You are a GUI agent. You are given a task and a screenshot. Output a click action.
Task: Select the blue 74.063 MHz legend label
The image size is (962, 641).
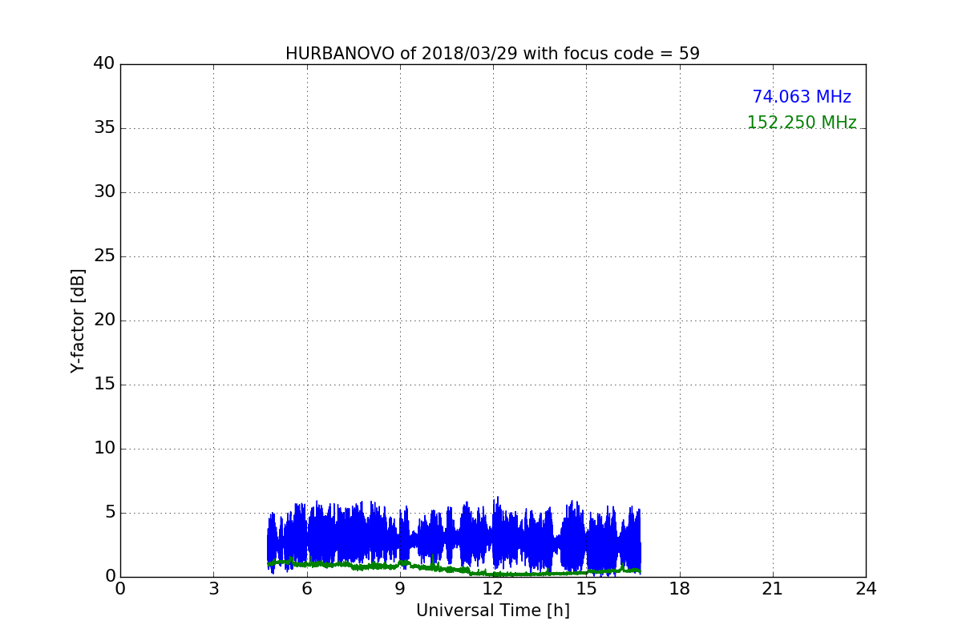pyautogui.click(x=802, y=97)
